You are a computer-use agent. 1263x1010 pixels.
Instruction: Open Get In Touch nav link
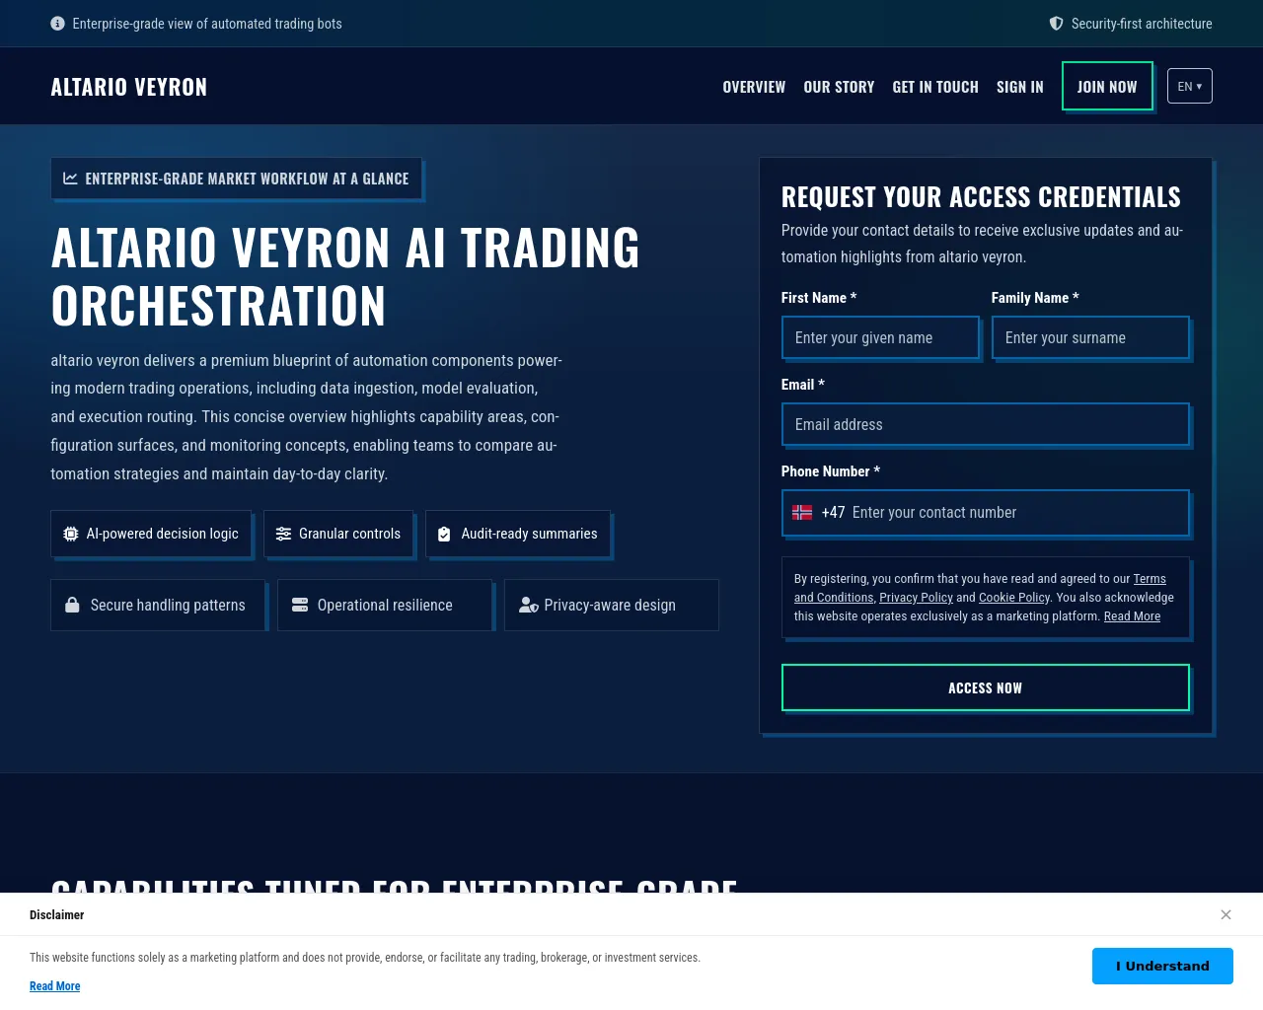pos(935,87)
